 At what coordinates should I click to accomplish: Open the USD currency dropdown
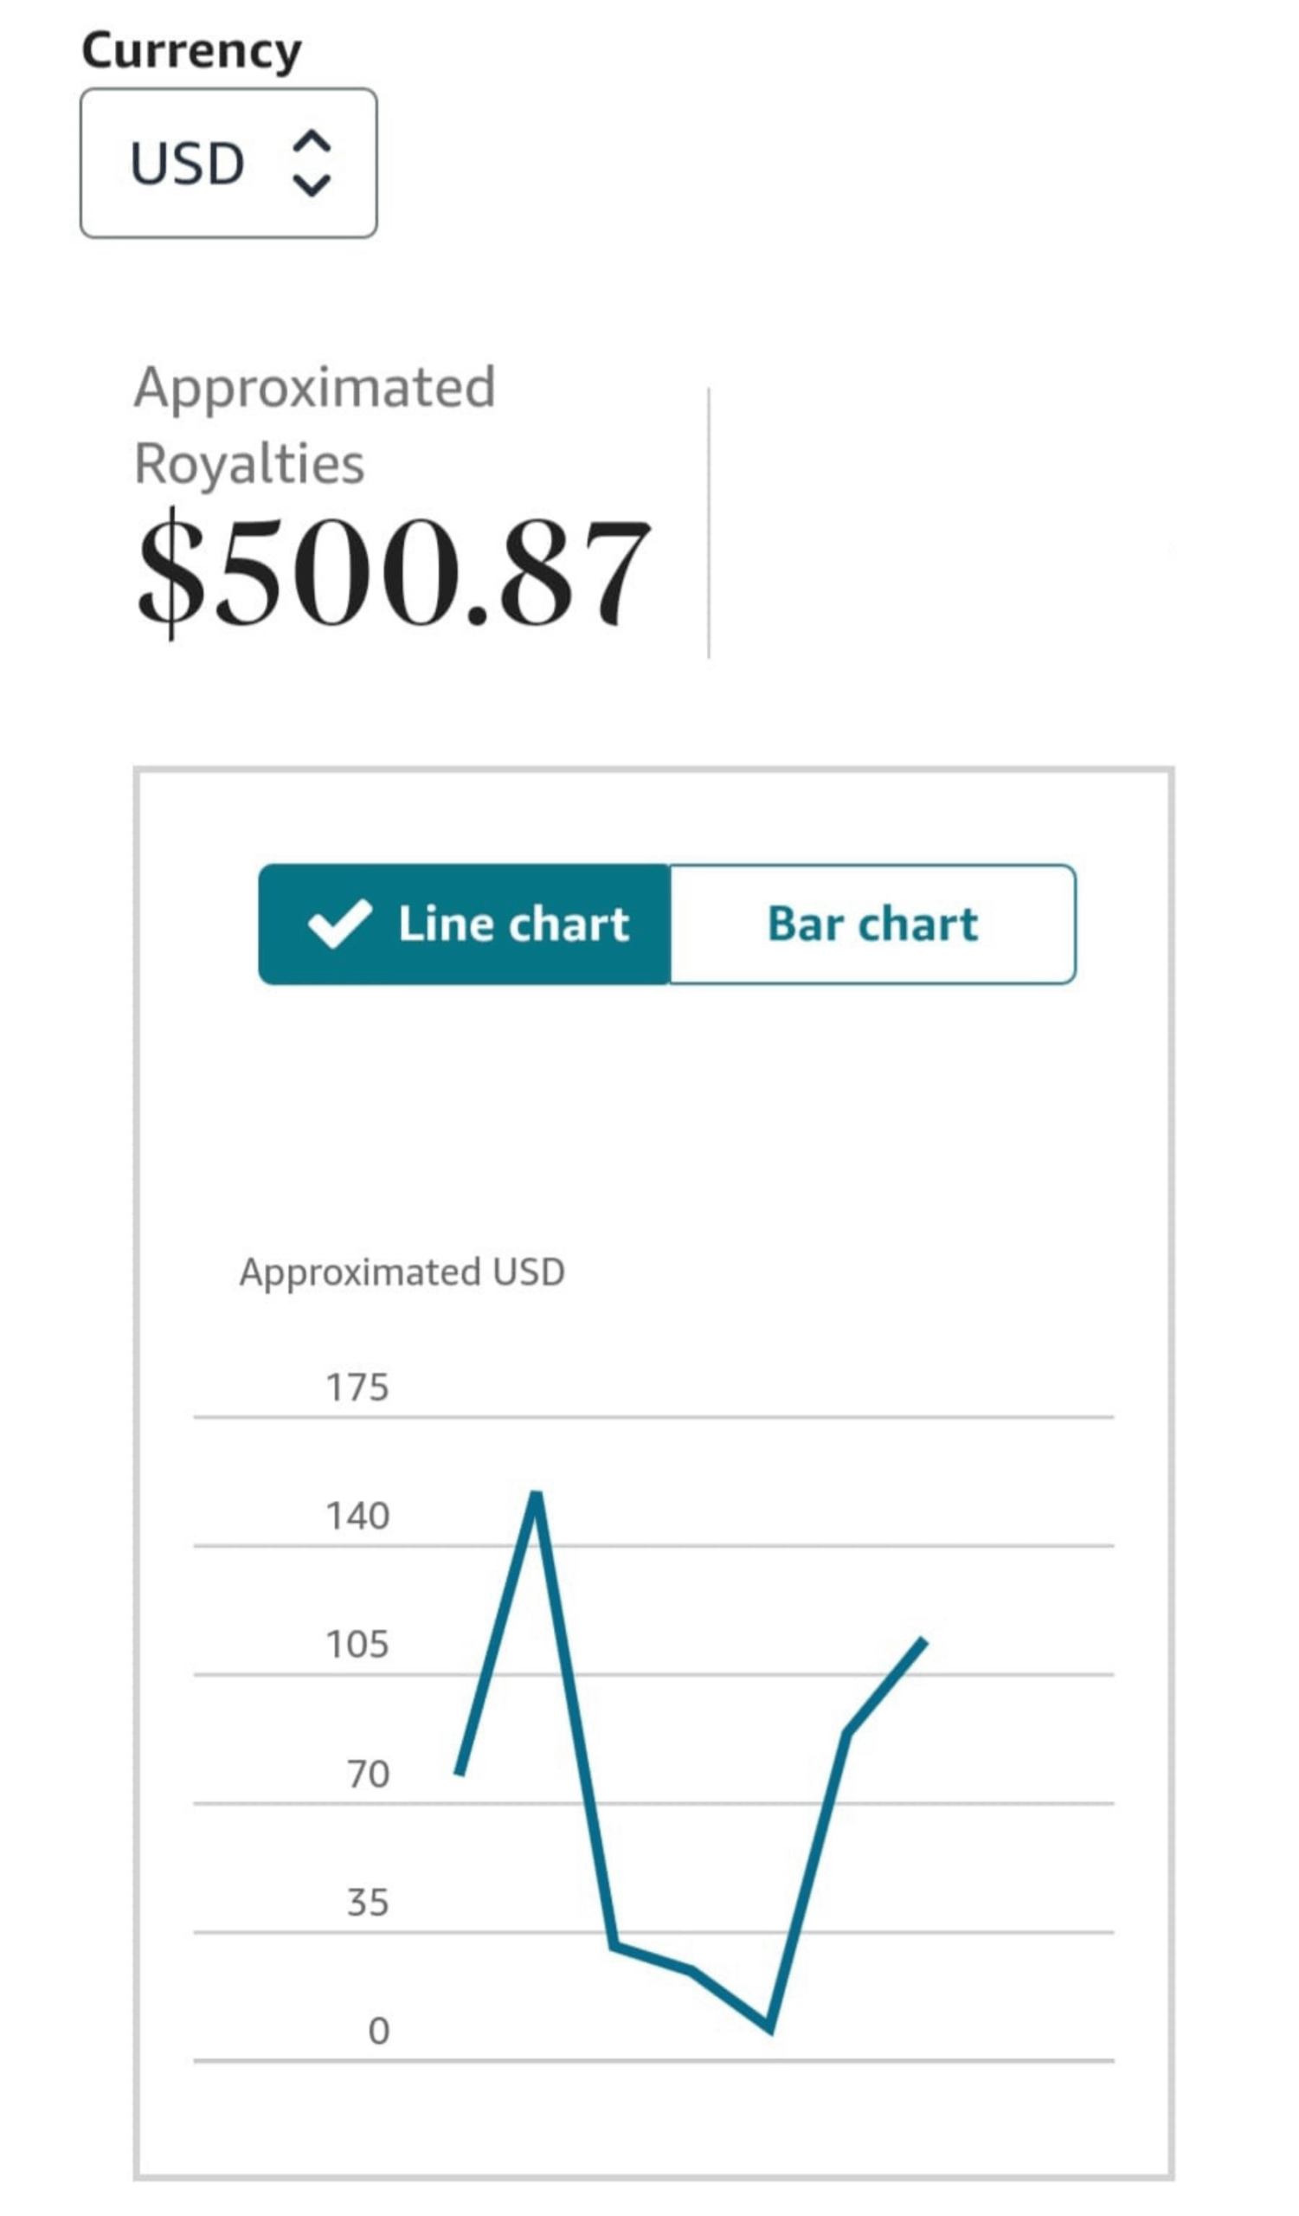[228, 163]
